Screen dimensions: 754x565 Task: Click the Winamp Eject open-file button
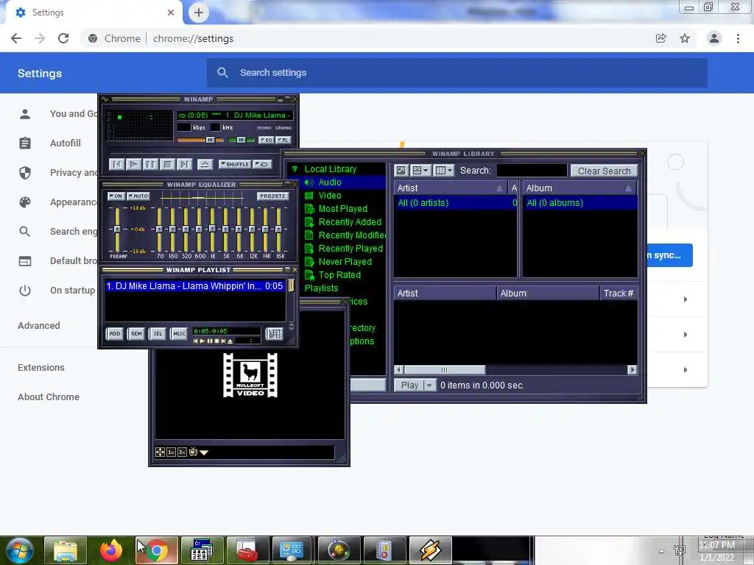(x=205, y=164)
